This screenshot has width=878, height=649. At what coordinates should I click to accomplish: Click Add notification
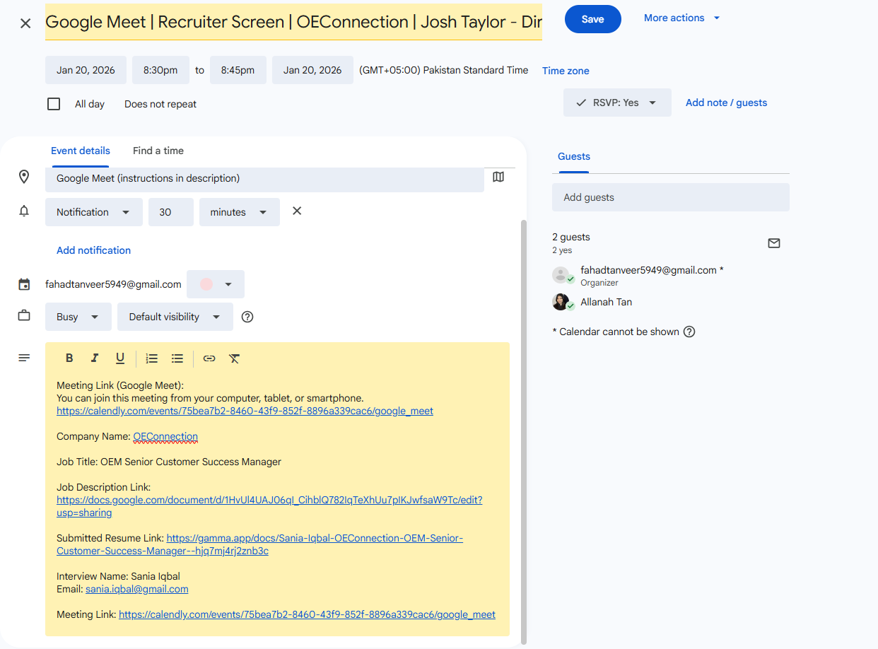tap(94, 250)
